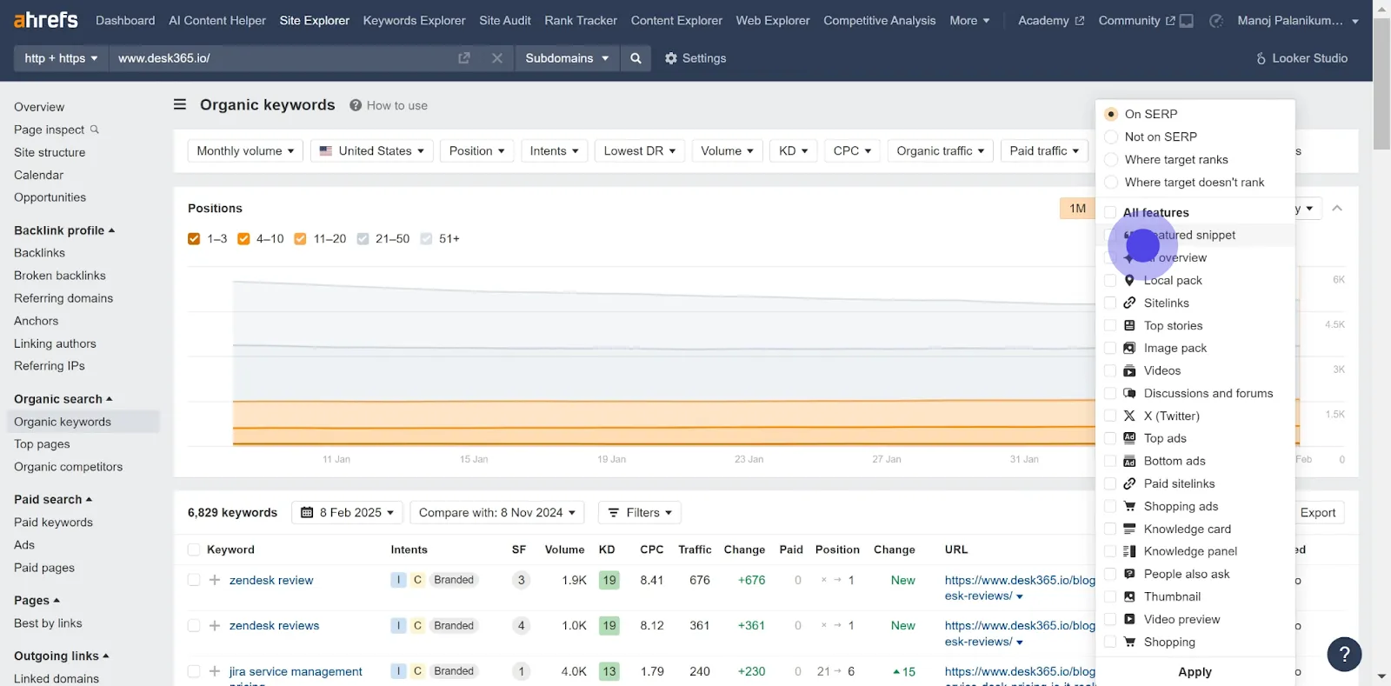Select Where target ranks option
This screenshot has height=686, width=1391.
pyautogui.click(x=1111, y=159)
